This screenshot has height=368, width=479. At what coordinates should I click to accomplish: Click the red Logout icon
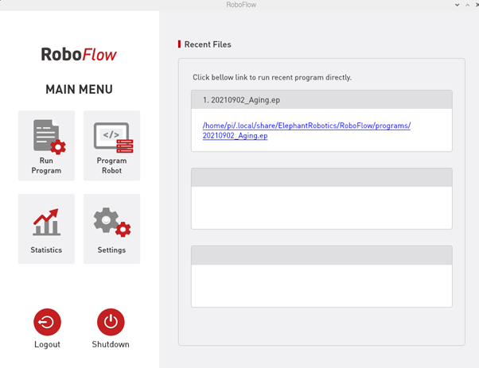[x=47, y=322]
